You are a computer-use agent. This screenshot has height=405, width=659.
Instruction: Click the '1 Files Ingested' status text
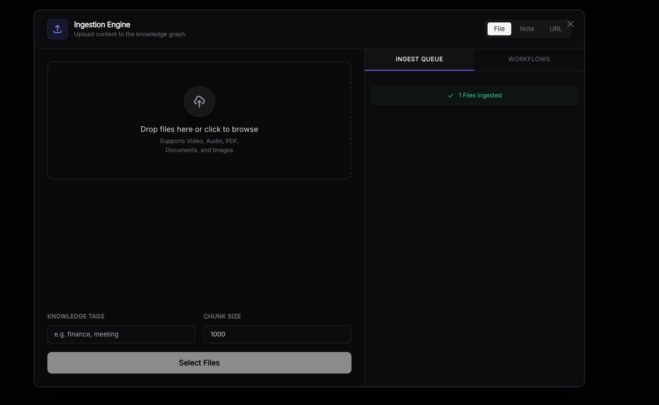pyautogui.click(x=480, y=96)
